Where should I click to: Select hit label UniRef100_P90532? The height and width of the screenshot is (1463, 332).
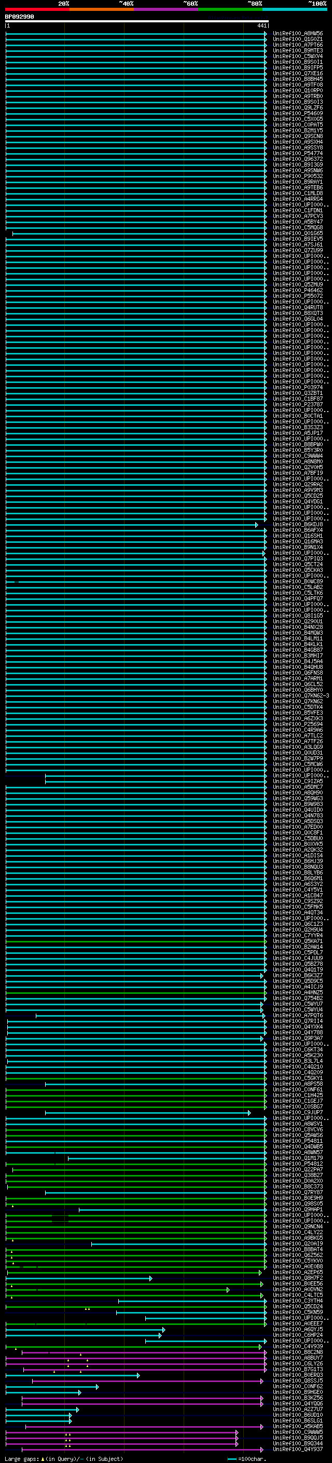coord(298,176)
